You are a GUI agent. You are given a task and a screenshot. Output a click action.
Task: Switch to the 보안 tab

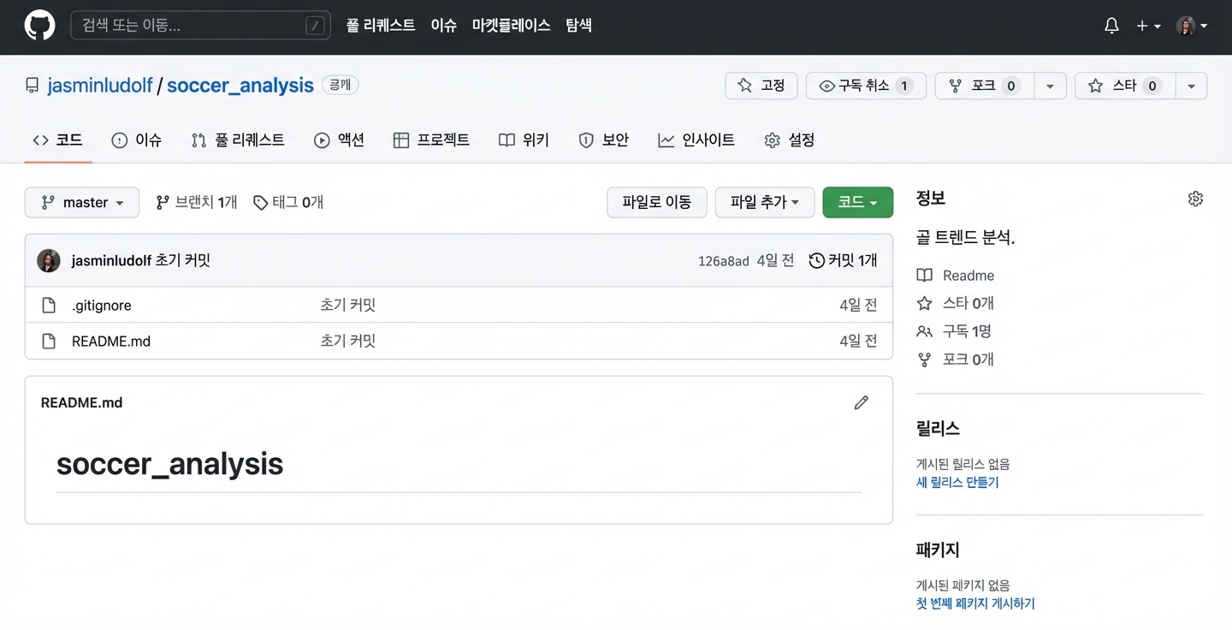[604, 140]
